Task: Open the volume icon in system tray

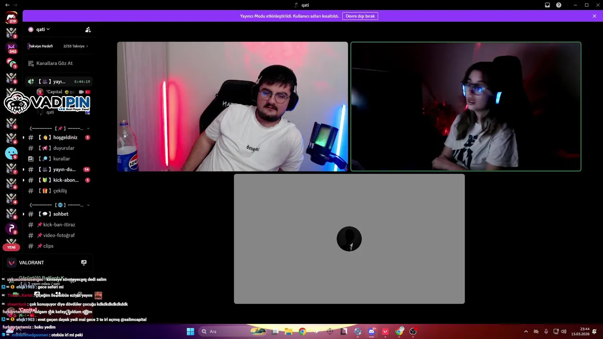Action: [564, 331]
